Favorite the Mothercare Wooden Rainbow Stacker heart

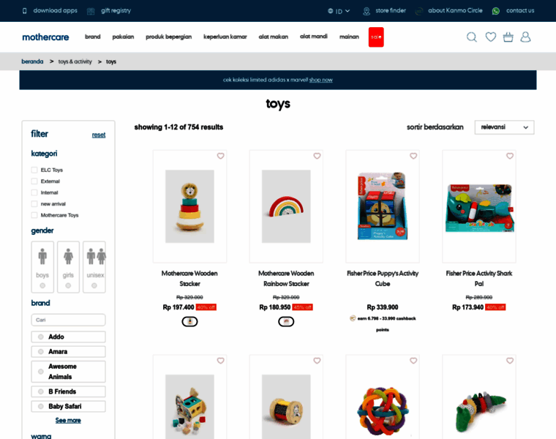tap(317, 156)
